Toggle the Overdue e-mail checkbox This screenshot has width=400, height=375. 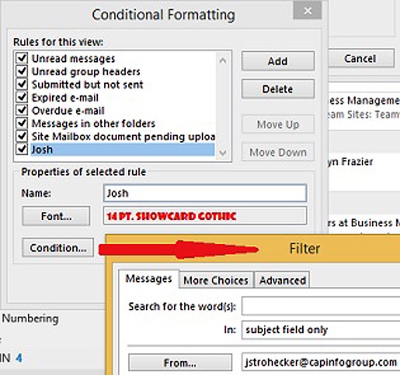(22, 111)
